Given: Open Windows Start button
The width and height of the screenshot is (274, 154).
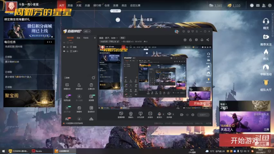Looking at the screenshot, I should (x=3, y=151).
